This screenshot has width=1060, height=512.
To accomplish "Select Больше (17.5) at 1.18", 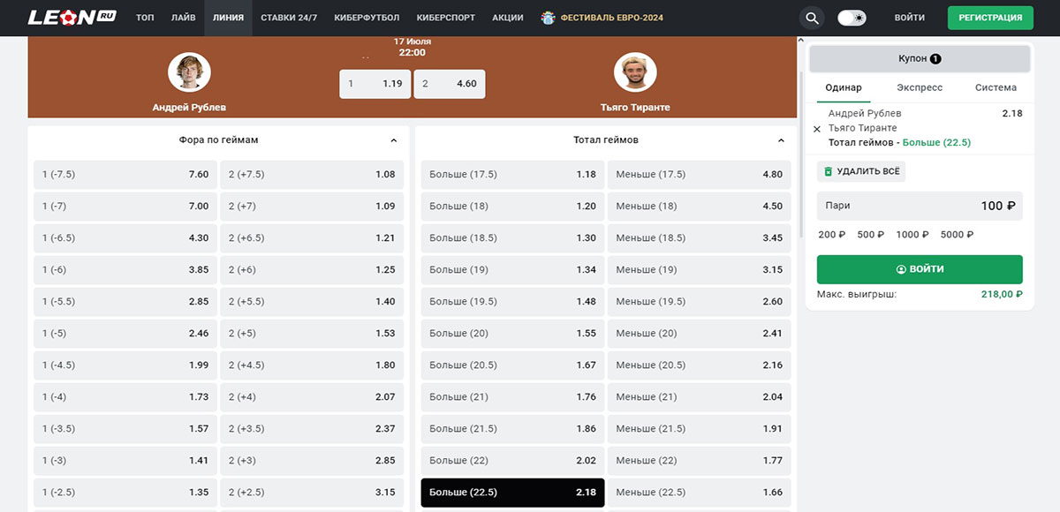I will pyautogui.click(x=513, y=175).
